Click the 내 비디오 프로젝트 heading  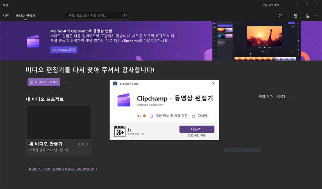(x=45, y=99)
